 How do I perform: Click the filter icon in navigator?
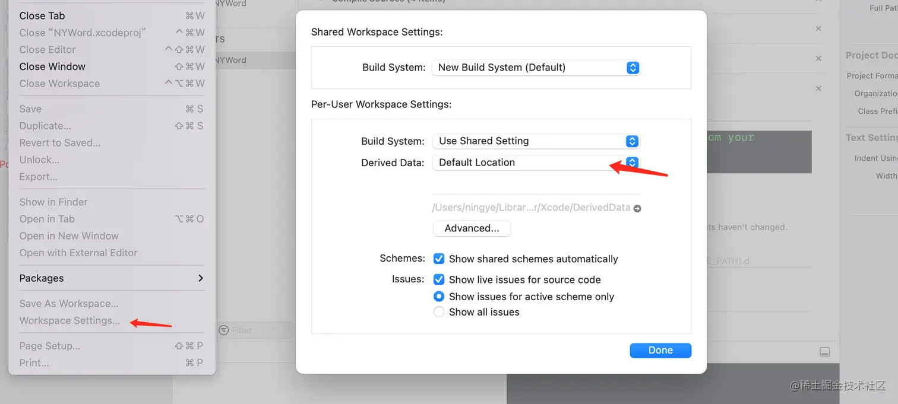point(224,330)
